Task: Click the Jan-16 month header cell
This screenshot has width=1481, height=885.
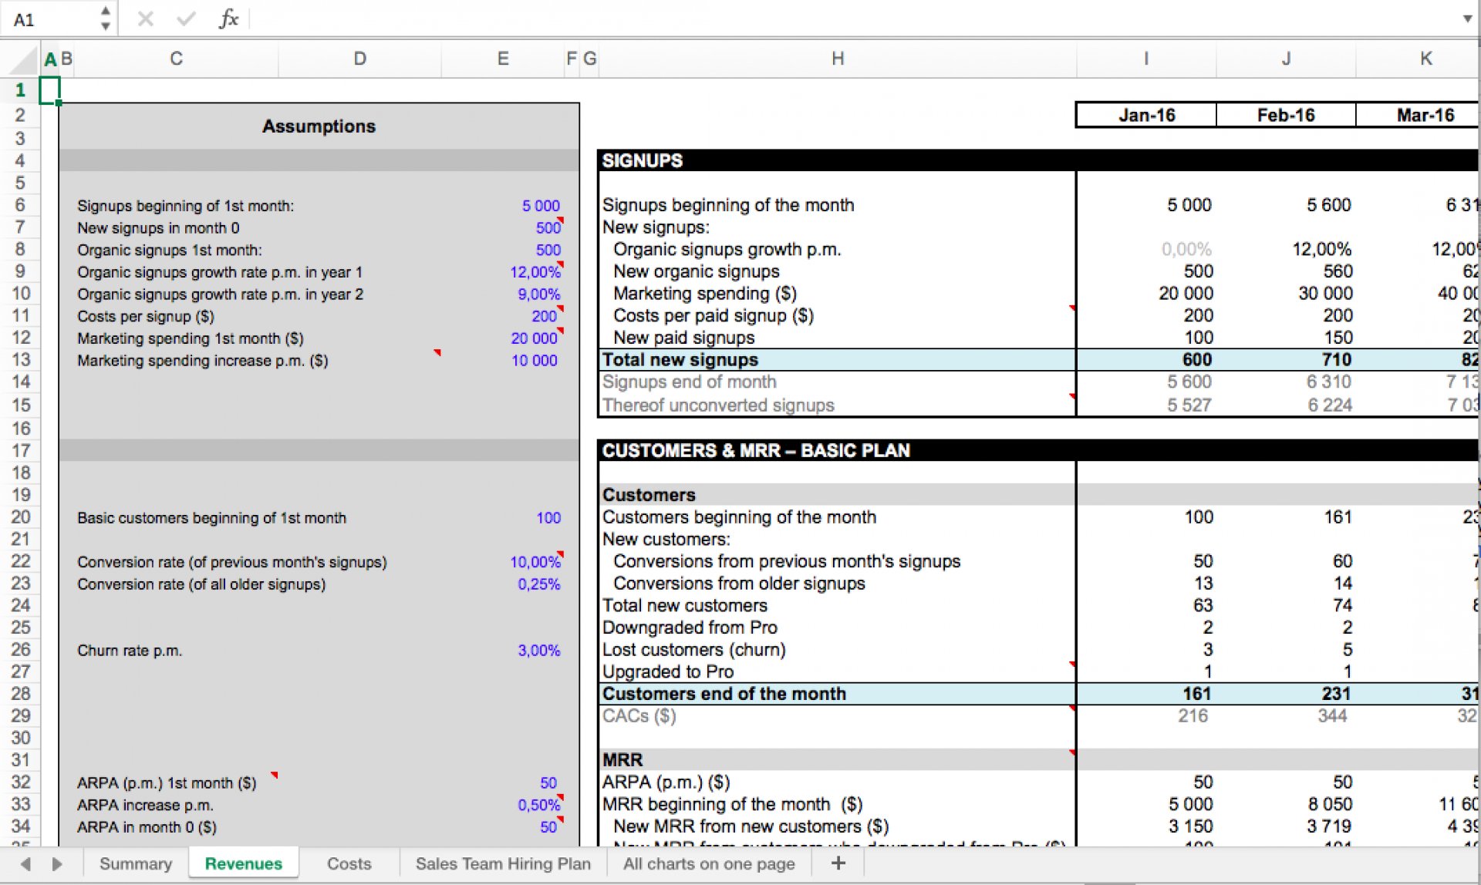Action: click(1146, 115)
